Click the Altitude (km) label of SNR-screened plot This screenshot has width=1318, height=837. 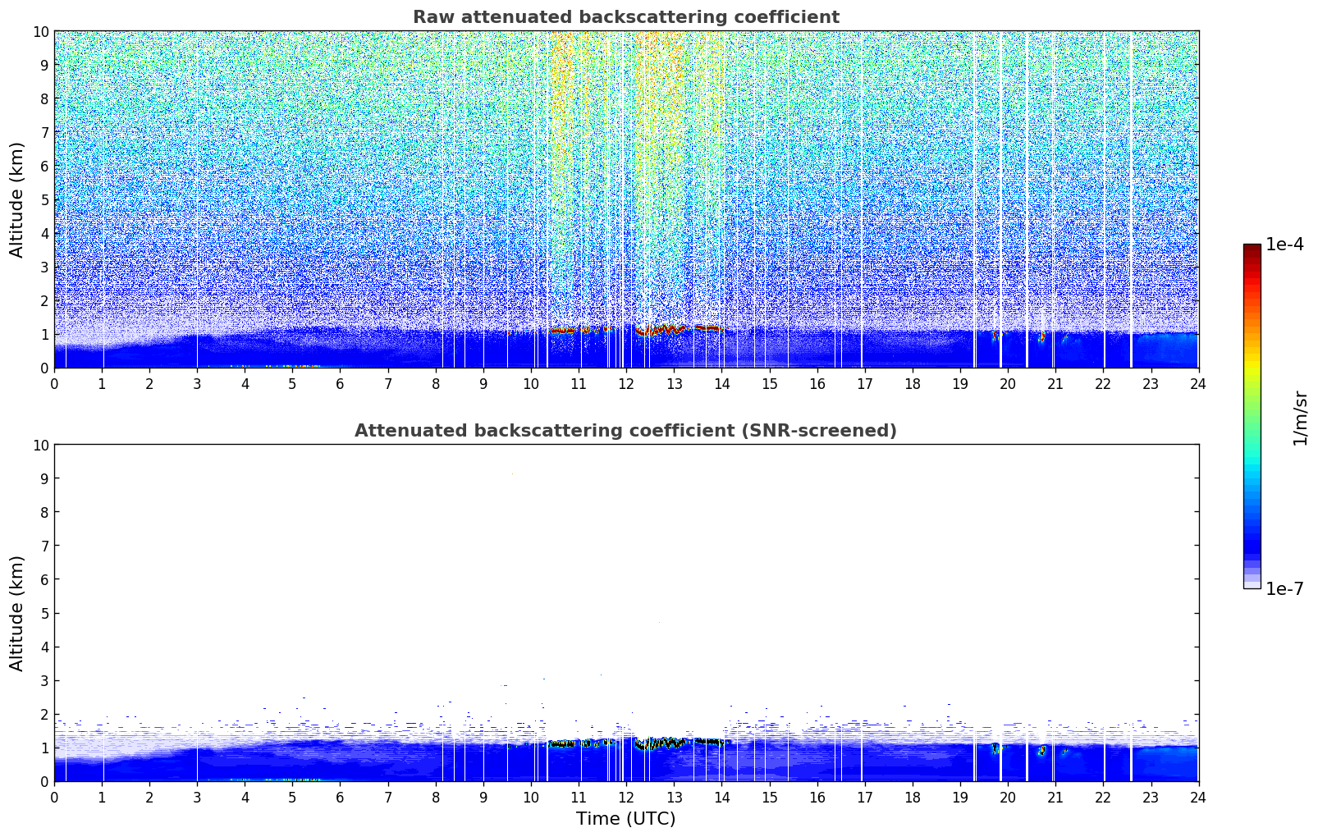[17, 613]
